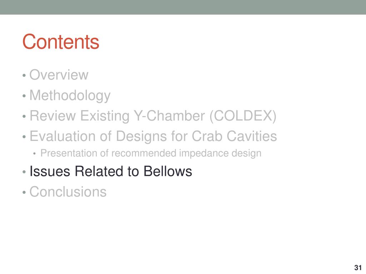Select the "Presentation of recommended impedance design" sub-item
The image size is (366, 274).
[x=151, y=153]
